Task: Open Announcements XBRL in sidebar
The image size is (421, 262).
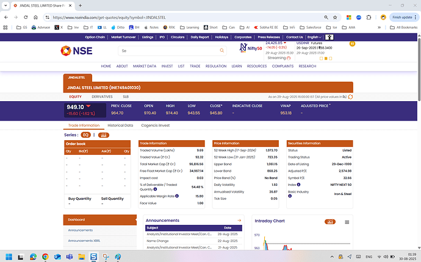Action: 84,241
